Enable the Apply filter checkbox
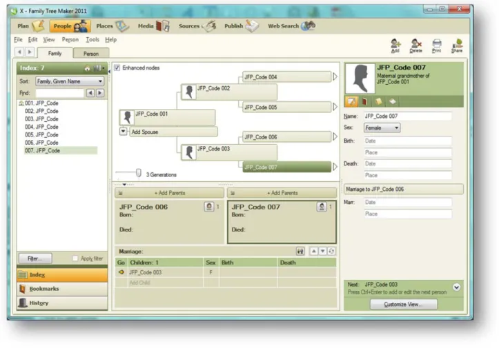The height and width of the screenshot is (348, 499). click(75, 258)
